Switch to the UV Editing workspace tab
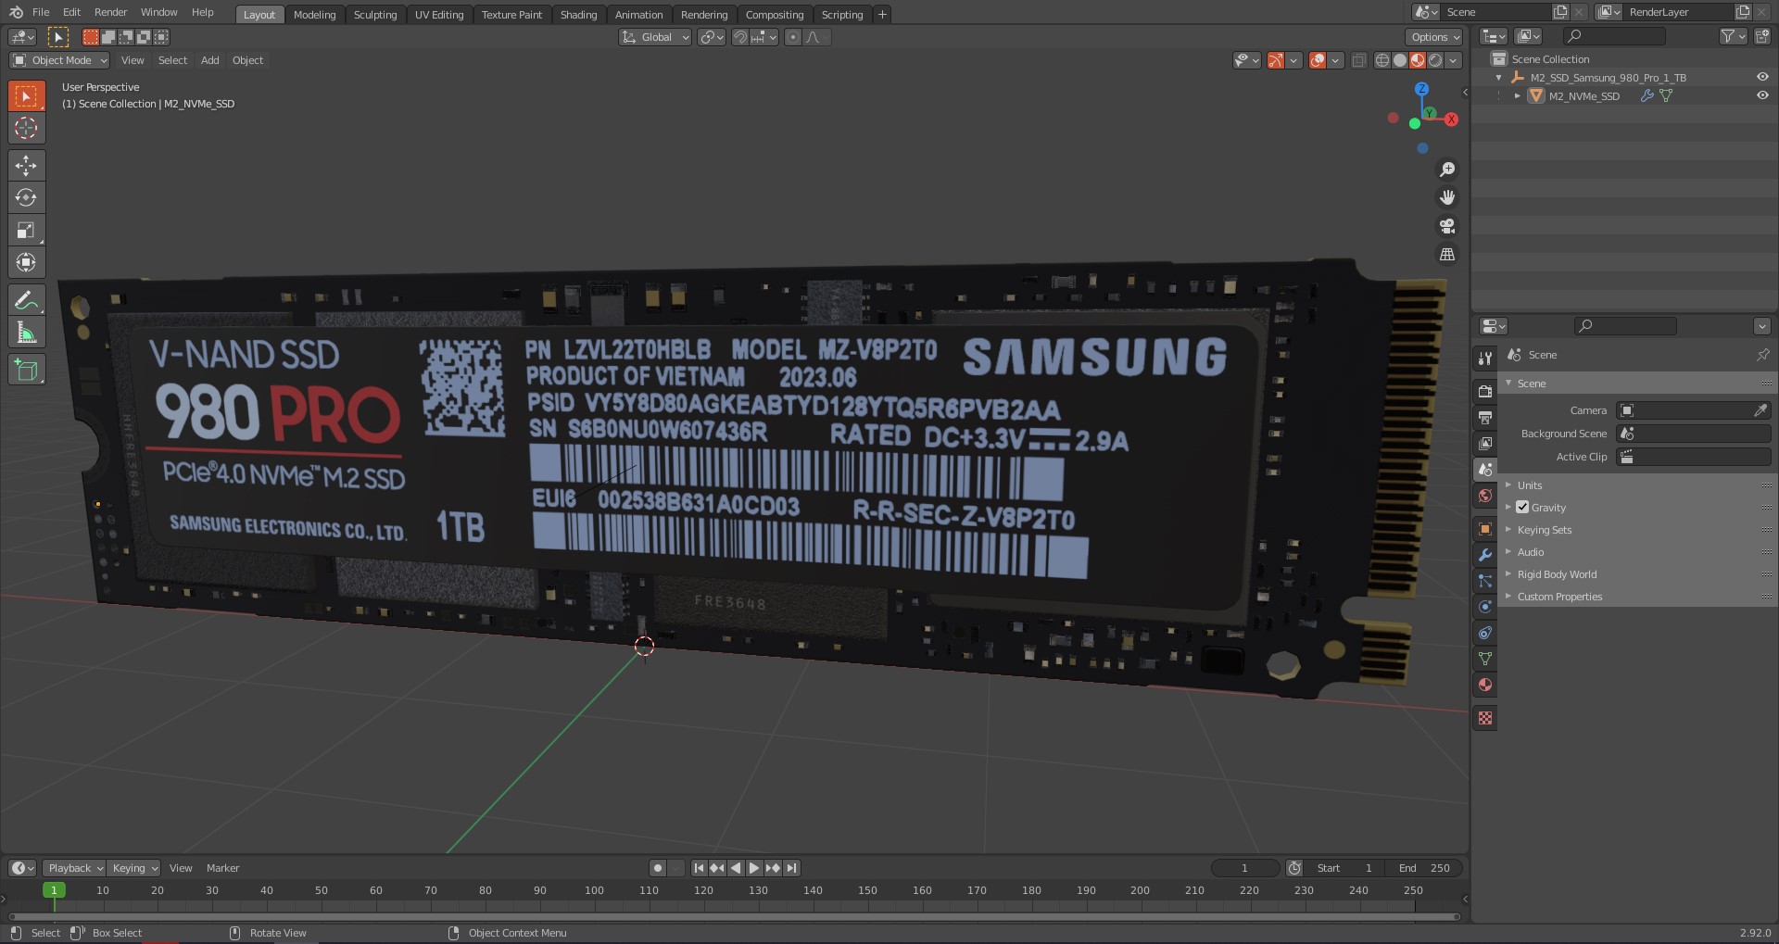Image resolution: width=1779 pixels, height=944 pixels. pyautogui.click(x=439, y=15)
